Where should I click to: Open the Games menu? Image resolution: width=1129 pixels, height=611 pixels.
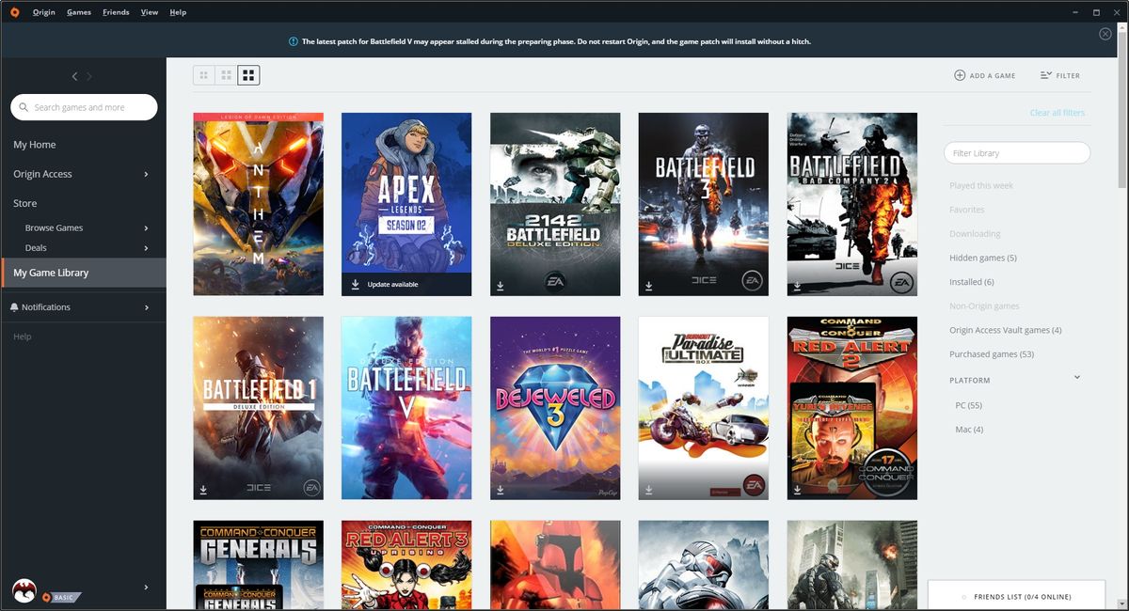[x=78, y=11]
